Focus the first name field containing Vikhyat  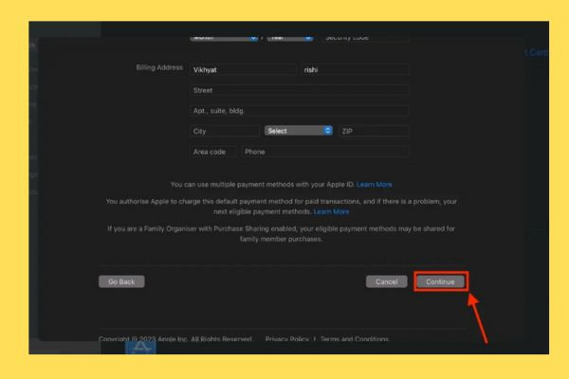(243, 69)
